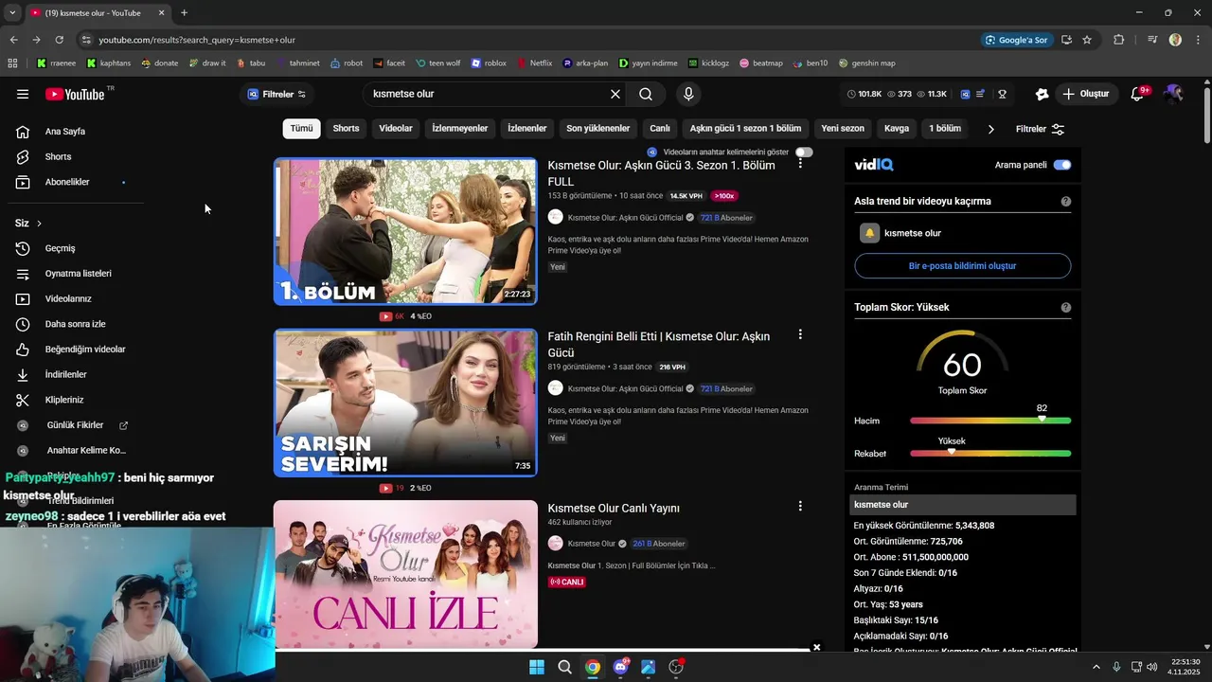Screen dimensions: 1212x682
Task: Open Geçmiş history in the sidebar
Action: click(60, 248)
